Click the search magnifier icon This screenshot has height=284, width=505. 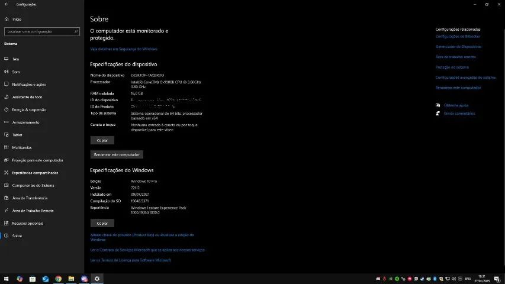[76, 31]
